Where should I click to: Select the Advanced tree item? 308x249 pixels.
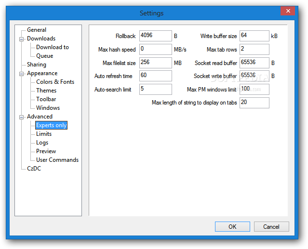40,117
